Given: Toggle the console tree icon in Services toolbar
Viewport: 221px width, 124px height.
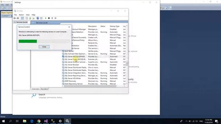Looking at the screenshot, I should 22,18.
